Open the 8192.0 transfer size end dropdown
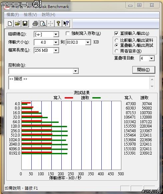The width and height of the screenshot is (163, 194). (88, 42)
